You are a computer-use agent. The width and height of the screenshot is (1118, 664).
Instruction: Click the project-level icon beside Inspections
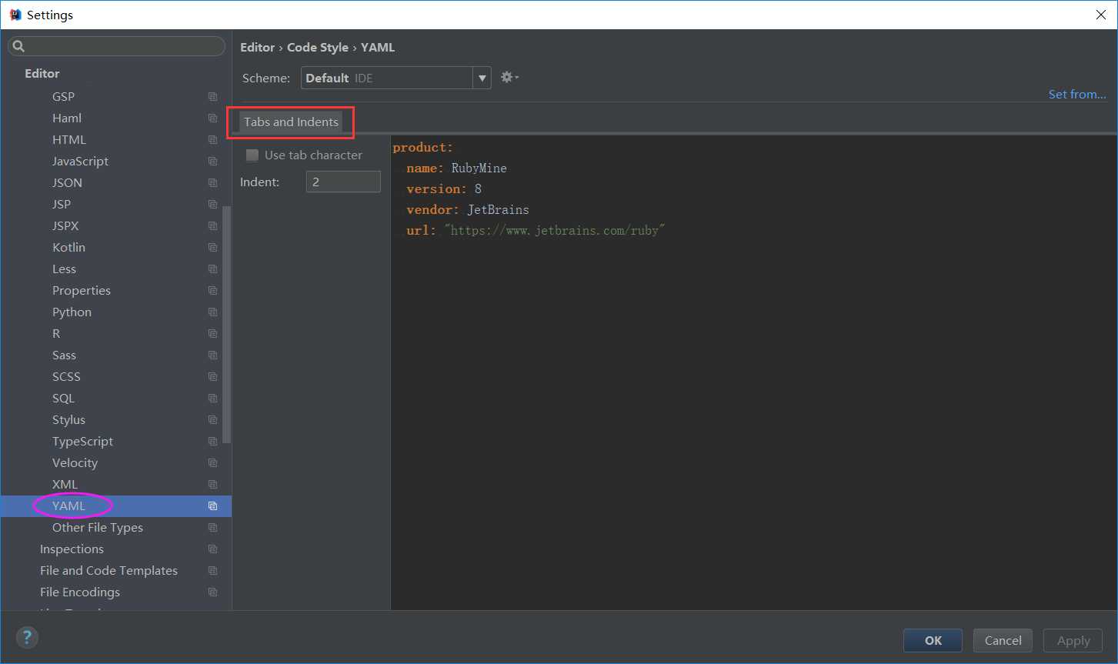point(212,549)
